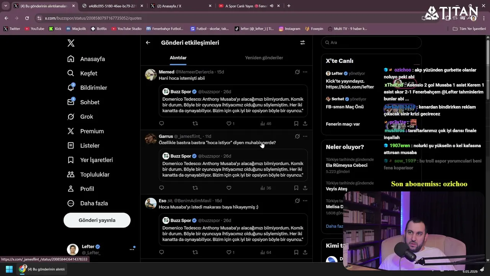
Task: Click browser address bar URL
Action: pos(93,18)
